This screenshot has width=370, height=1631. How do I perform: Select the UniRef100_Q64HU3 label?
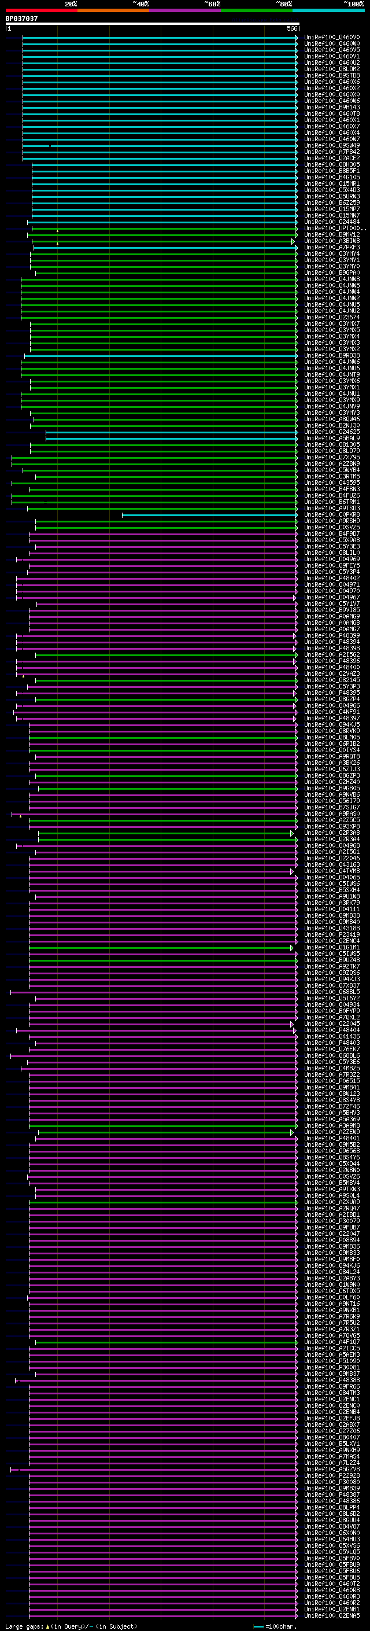(332, 1539)
